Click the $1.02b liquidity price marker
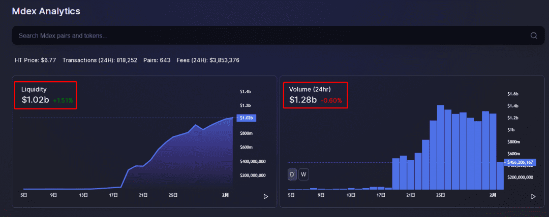Image resolution: width=549 pixels, height=217 pixels. 247,118
